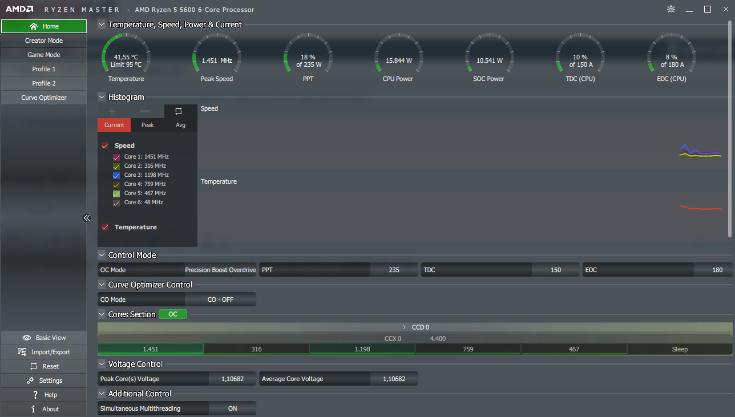Open Creator Mode profile
Image resolution: width=735 pixels, height=417 pixels.
point(44,41)
